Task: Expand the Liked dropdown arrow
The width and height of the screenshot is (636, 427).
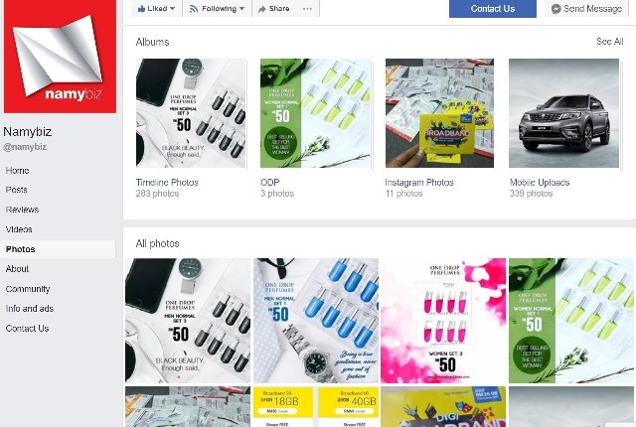Action: (x=173, y=9)
